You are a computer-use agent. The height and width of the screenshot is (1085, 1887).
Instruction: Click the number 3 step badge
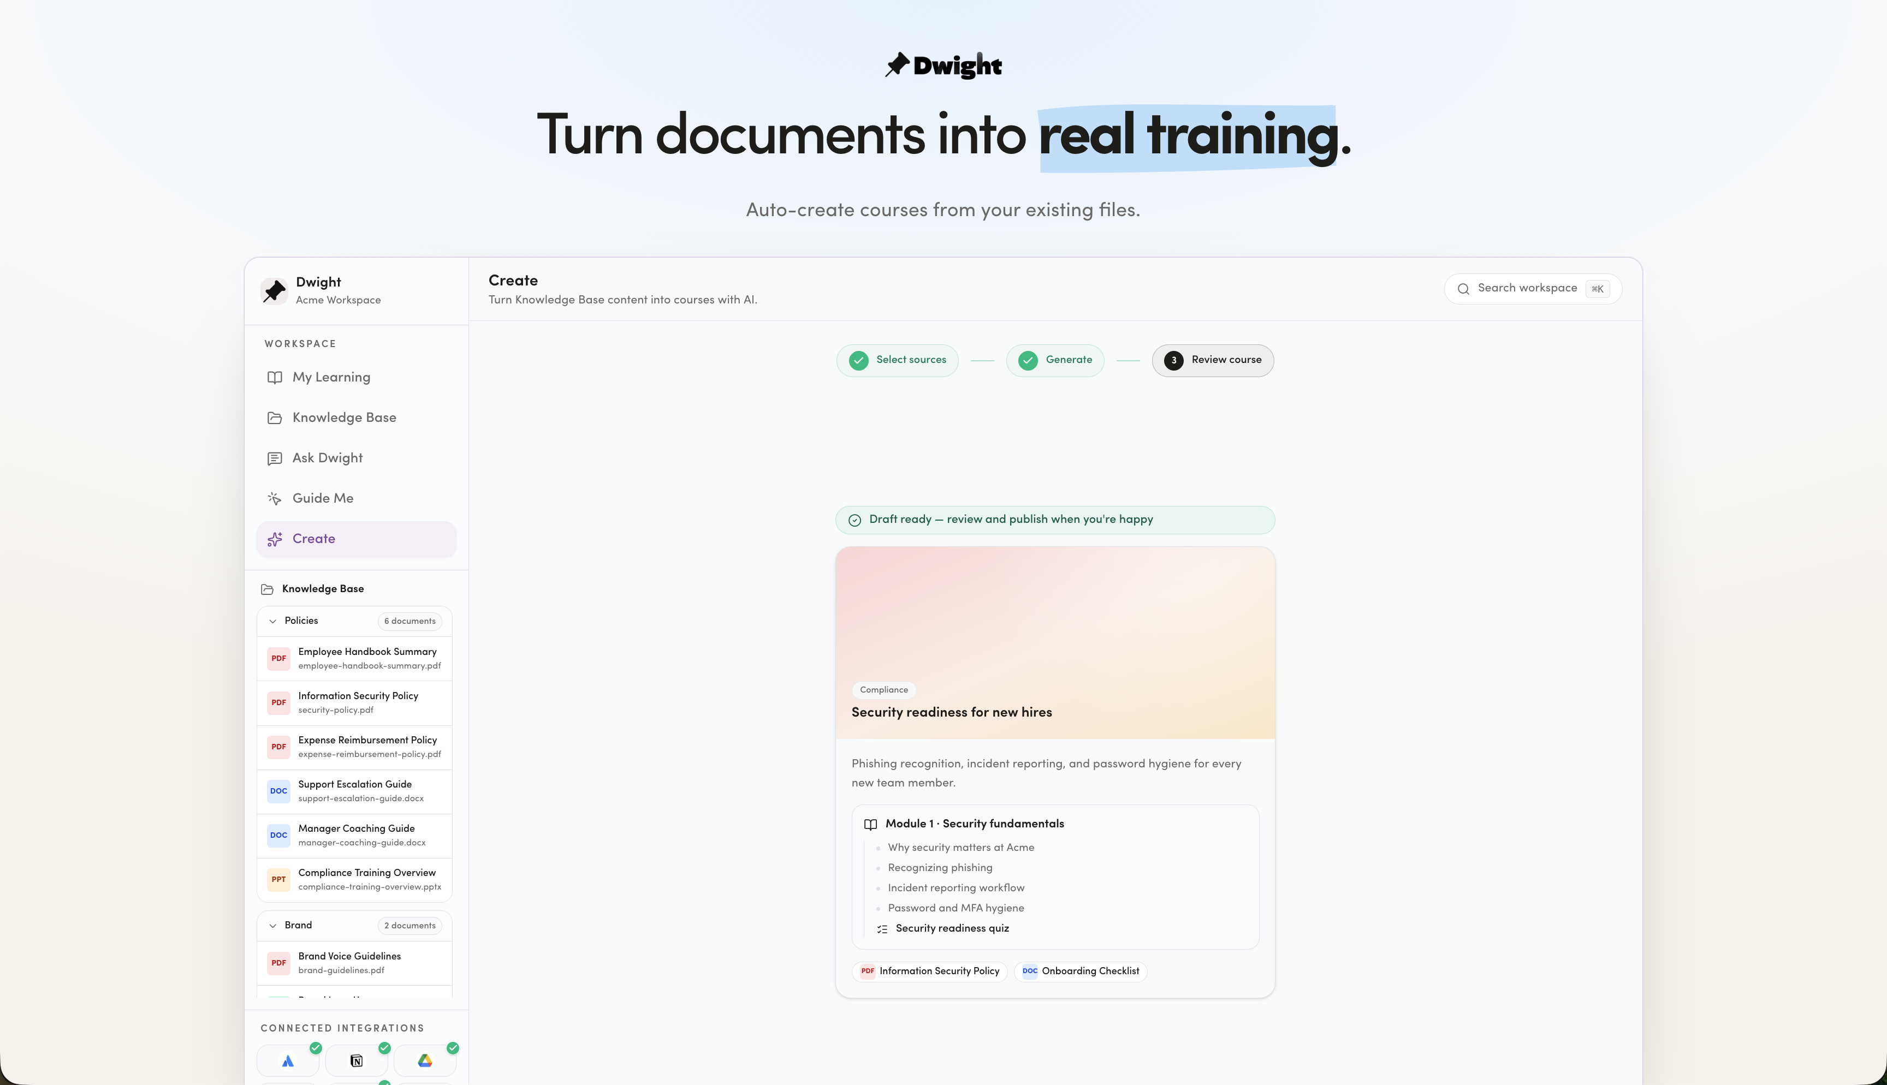(x=1174, y=361)
